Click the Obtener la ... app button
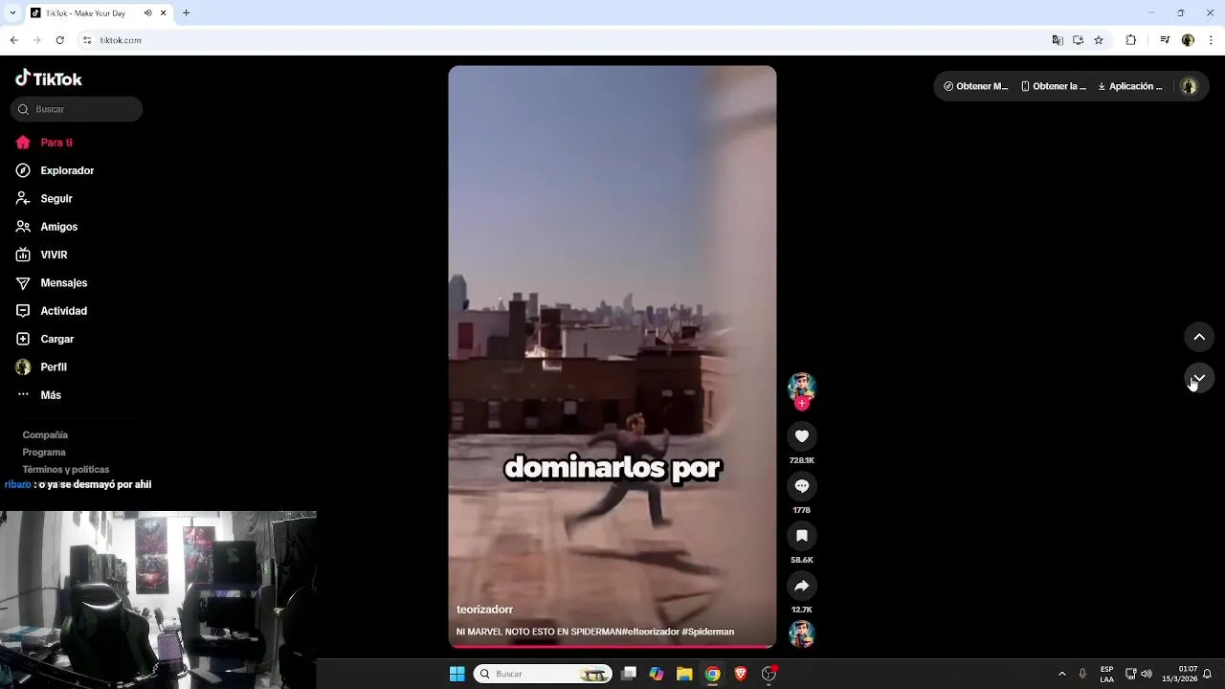Viewport: 1225px width, 689px height. (x=1054, y=86)
